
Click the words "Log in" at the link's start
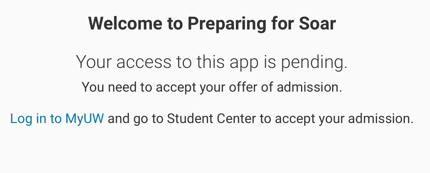(28, 119)
